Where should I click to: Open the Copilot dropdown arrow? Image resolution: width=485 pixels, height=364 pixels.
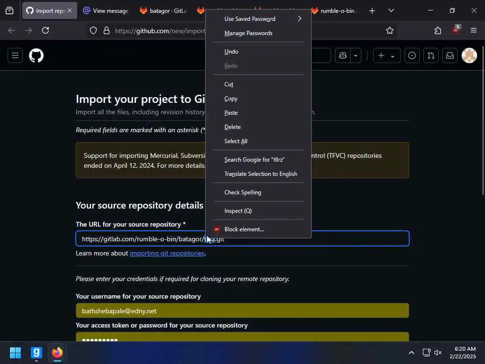coord(355,55)
